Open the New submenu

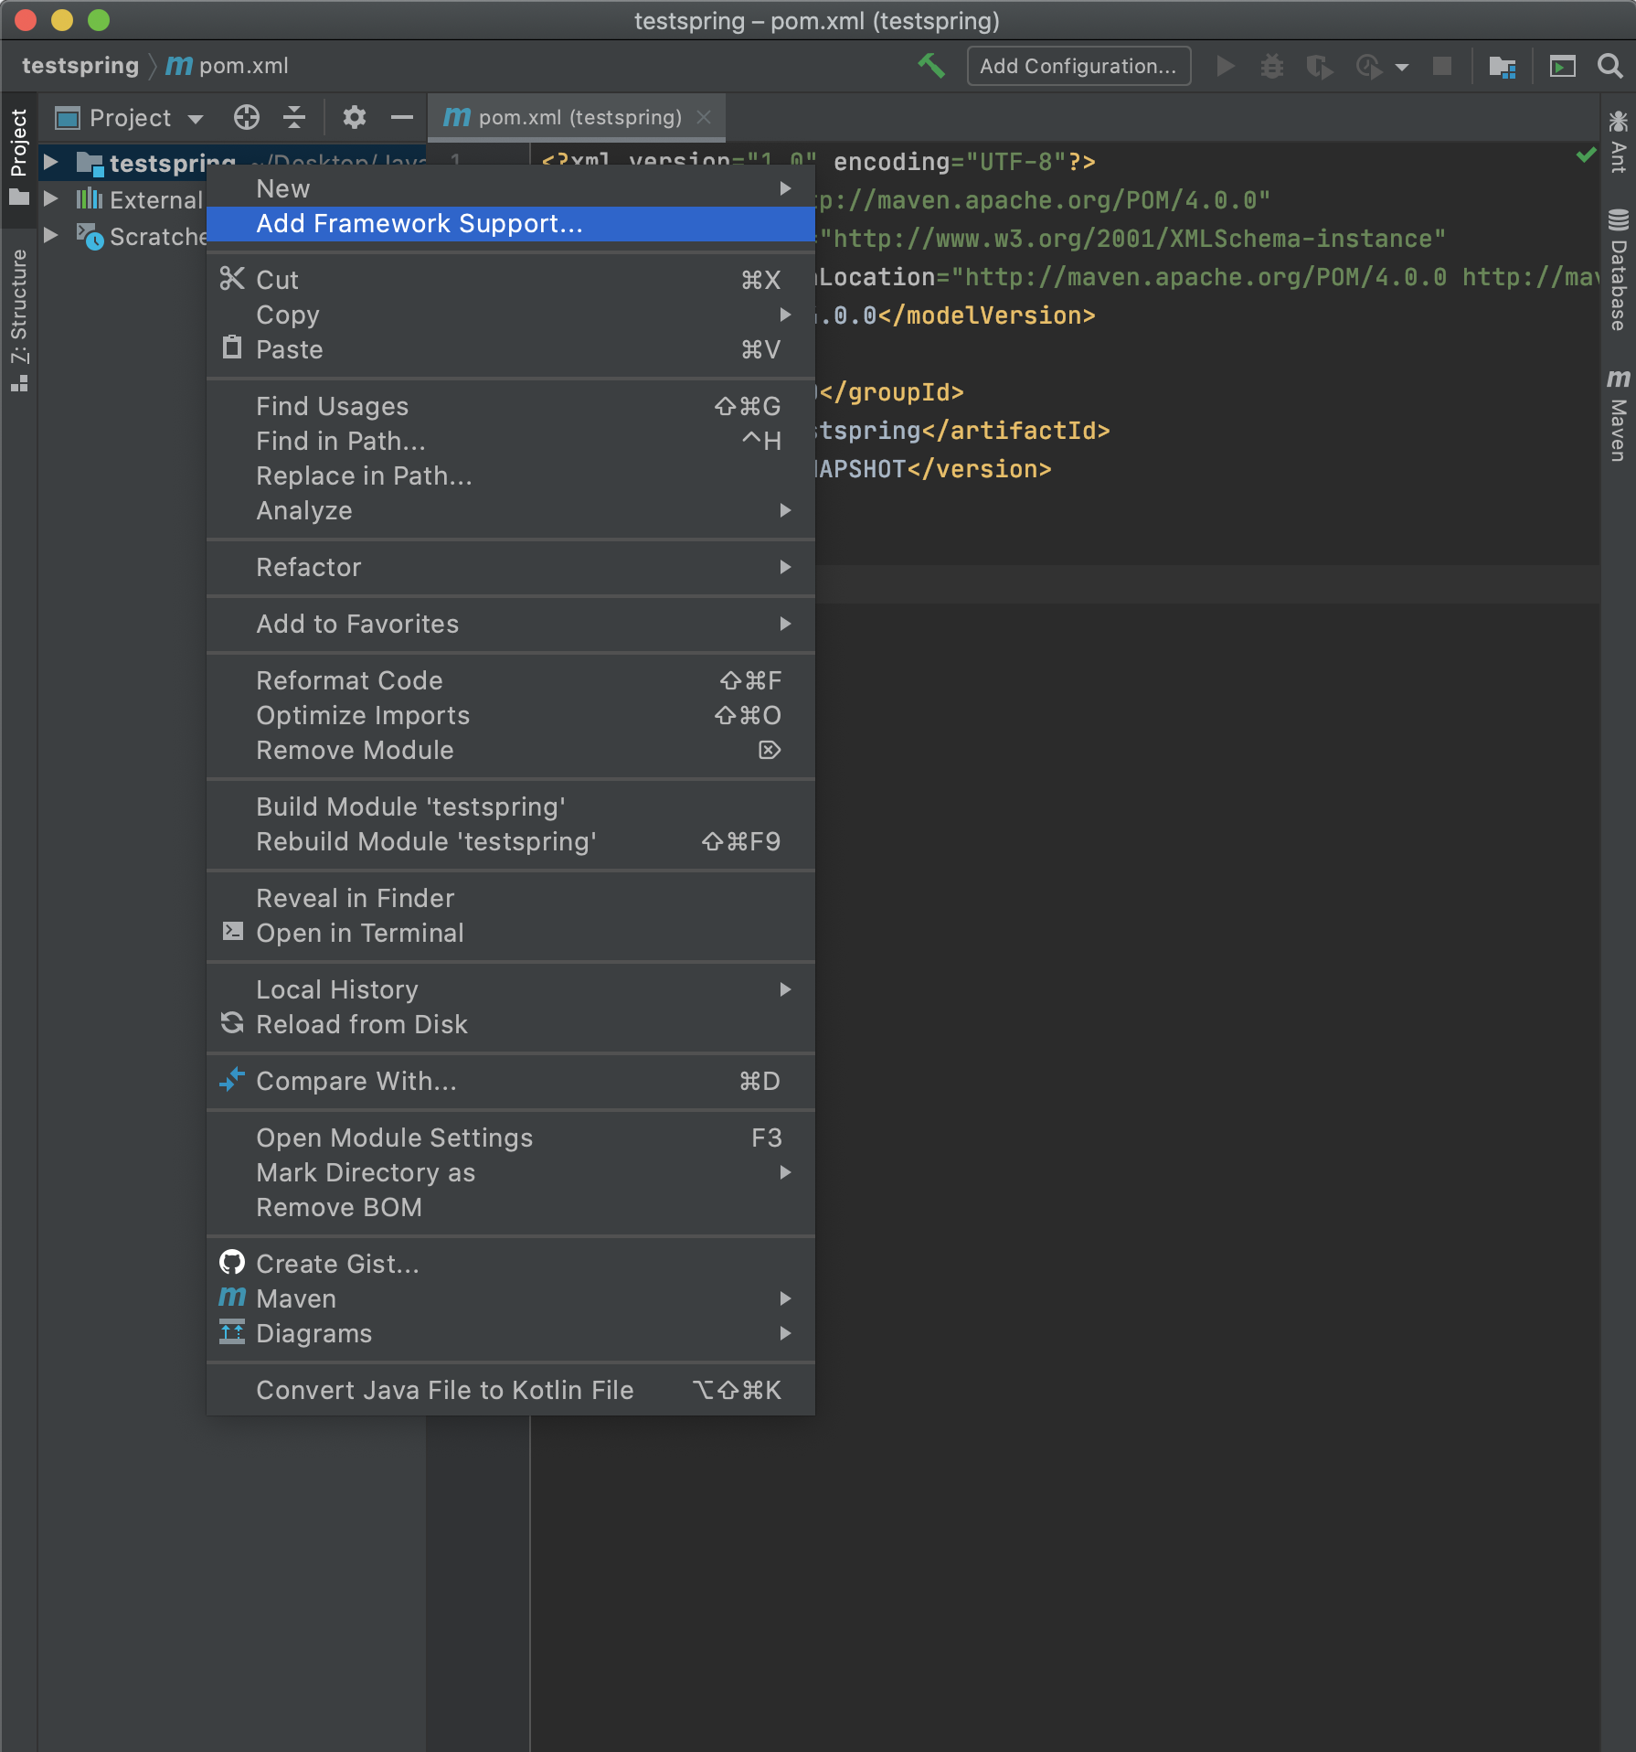pos(511,188)
